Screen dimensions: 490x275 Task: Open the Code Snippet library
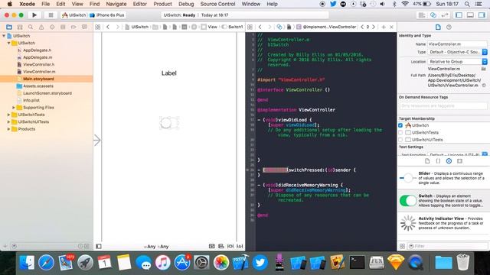pyautogui.click(x=438, y=161)
